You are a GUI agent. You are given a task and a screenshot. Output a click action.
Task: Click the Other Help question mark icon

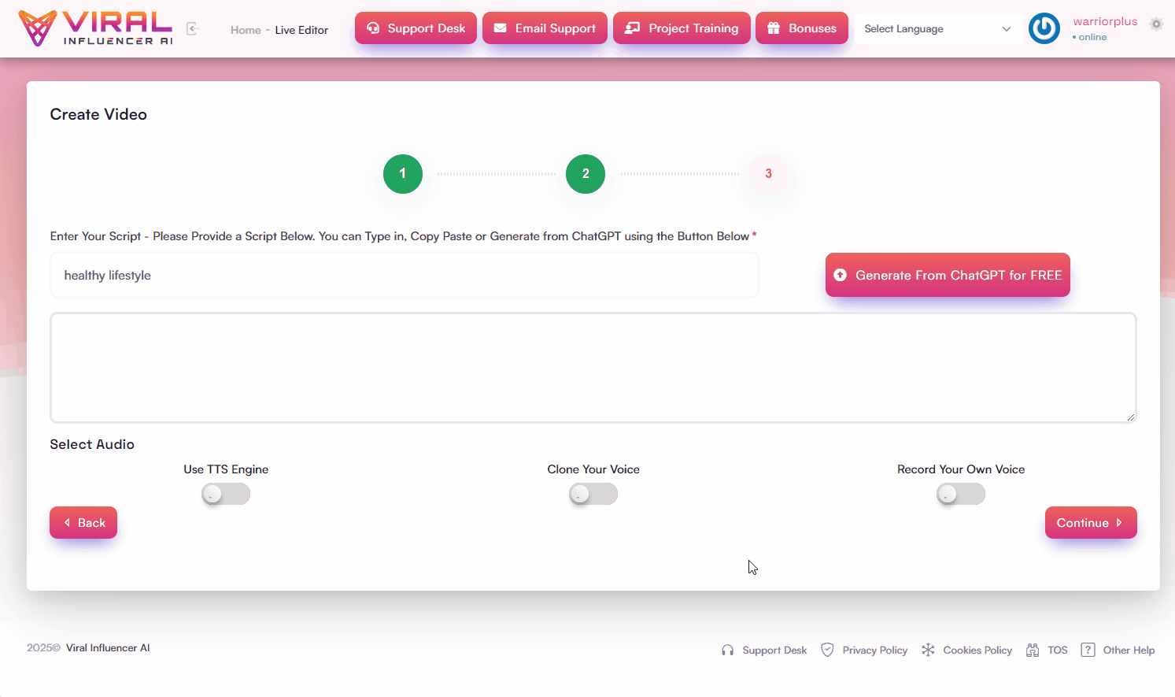pos(1088,650)
